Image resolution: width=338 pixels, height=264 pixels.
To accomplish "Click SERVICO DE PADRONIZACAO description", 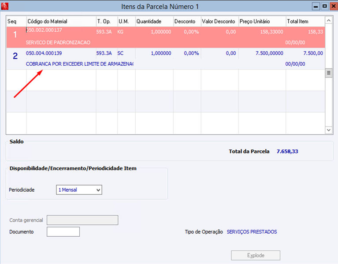I will [x=58, y=42].
